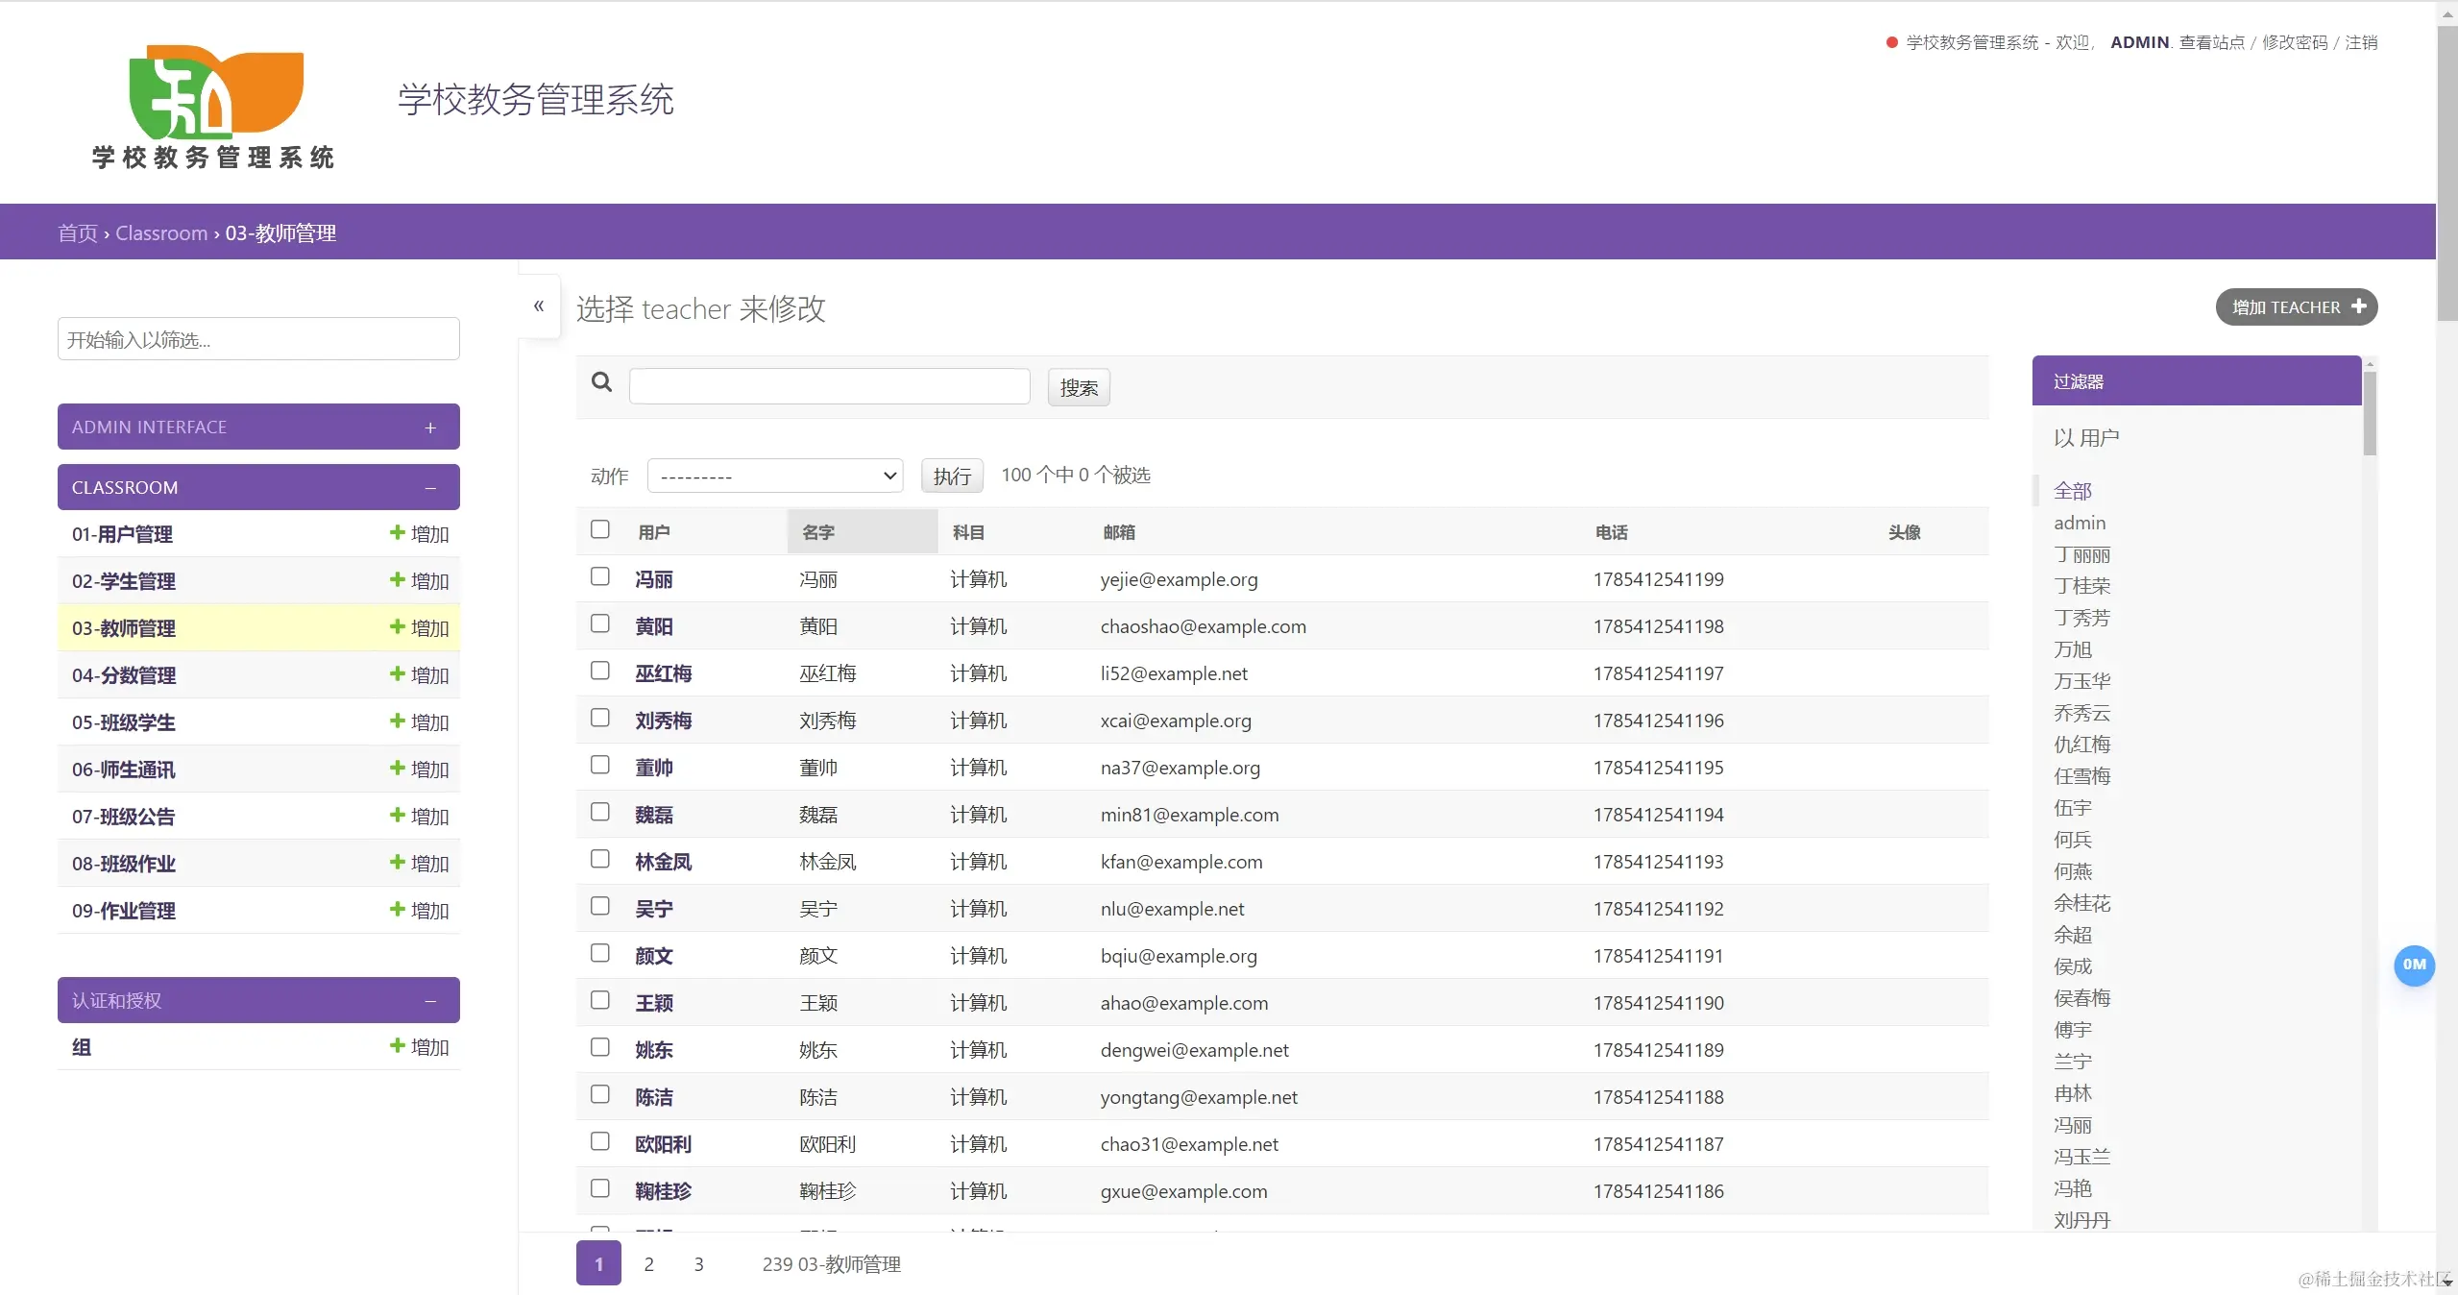Check the box for teacher 魏磊
2458x1295 pixels.
click(600, 813)
